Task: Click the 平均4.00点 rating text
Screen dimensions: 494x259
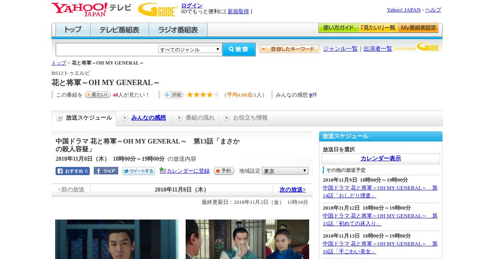Action: click(240, 95)
